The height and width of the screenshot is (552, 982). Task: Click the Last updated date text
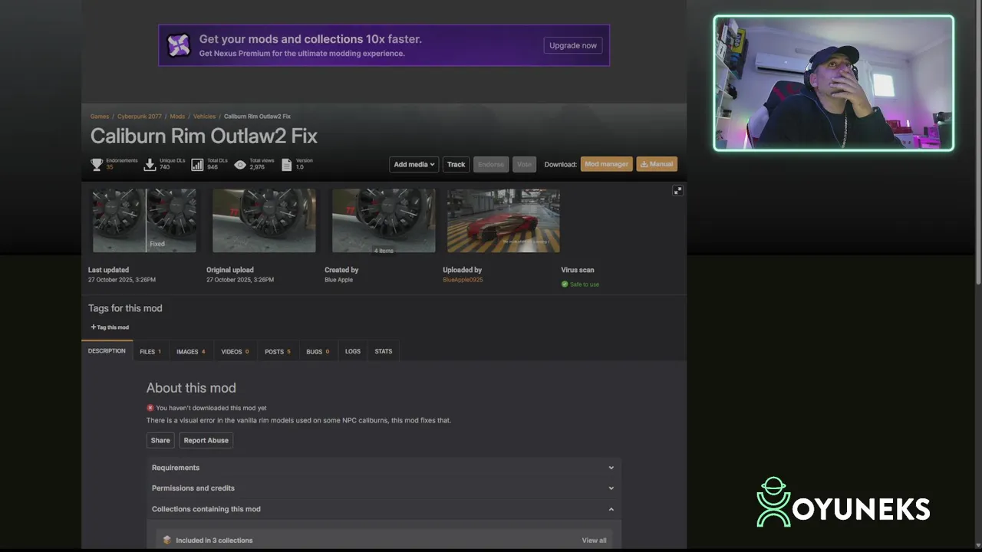coord(122,280)
